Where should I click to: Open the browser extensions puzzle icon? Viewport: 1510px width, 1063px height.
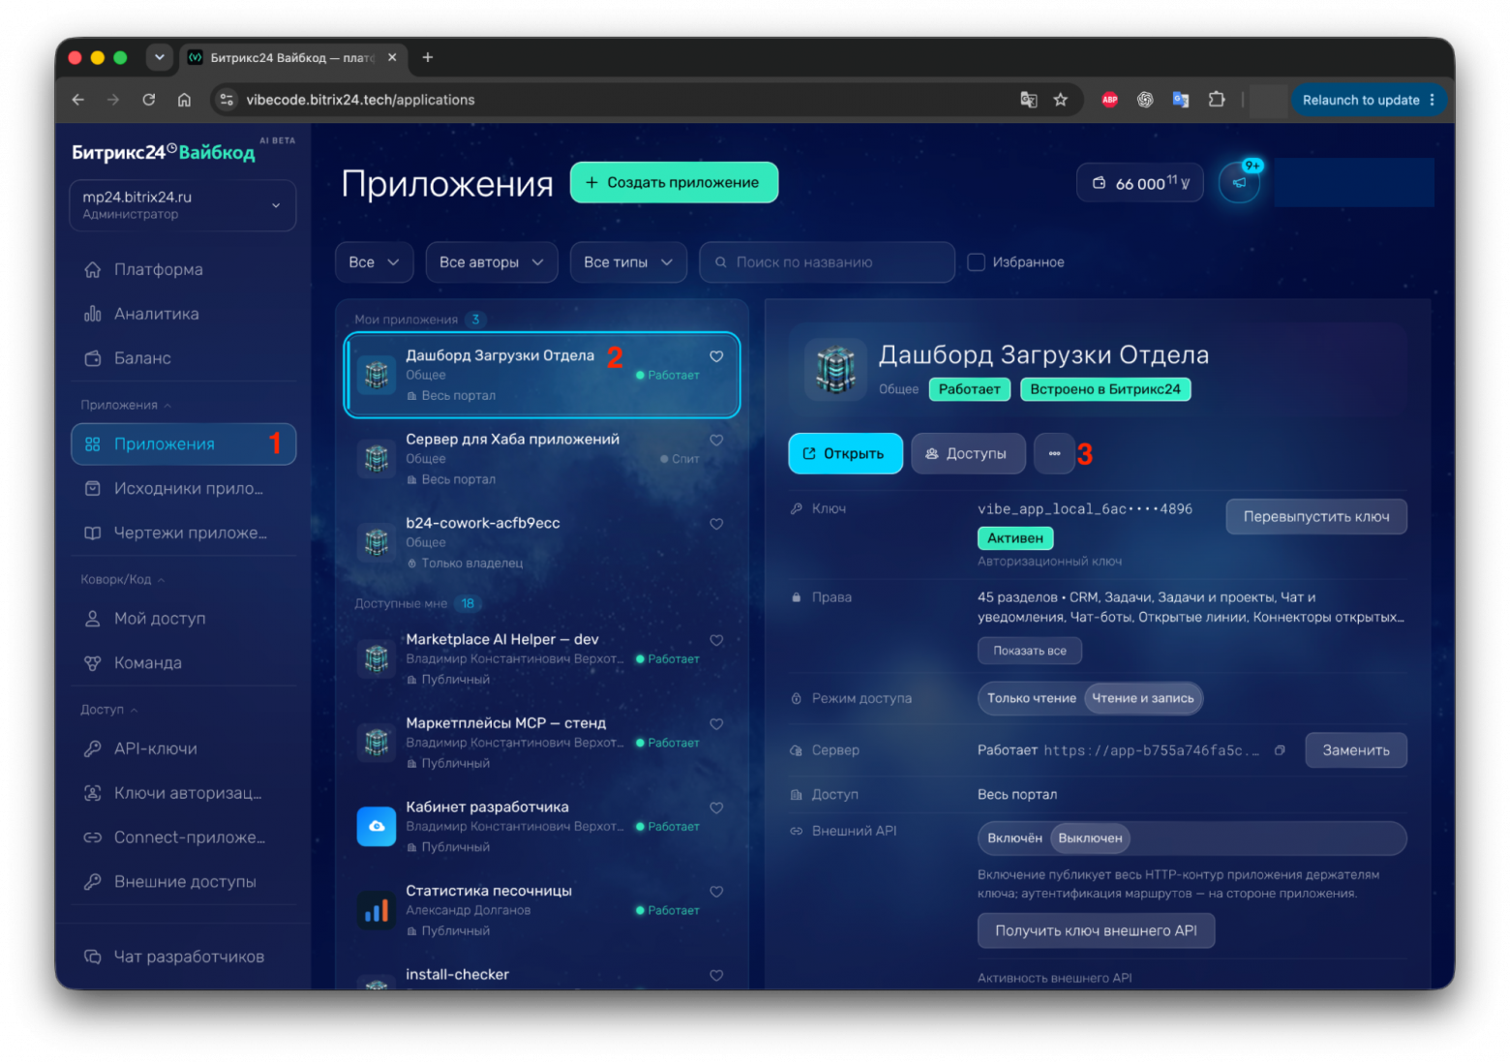[1217, 100]
